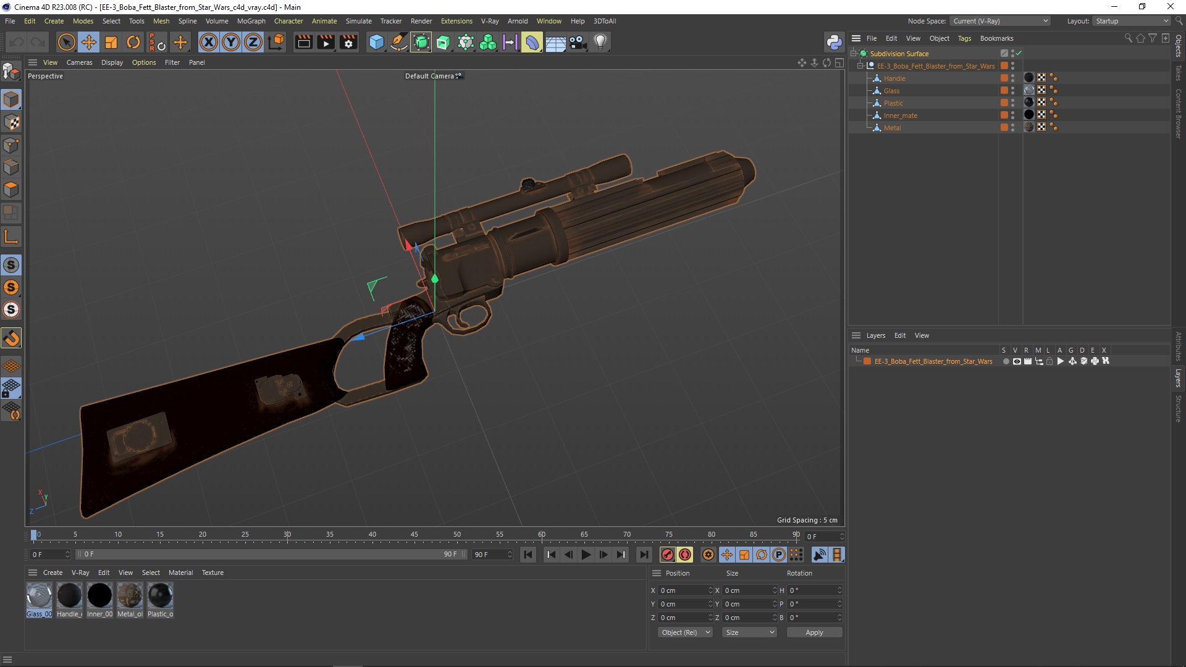Open the Node Space dropdown
Screen dimensions: 1186x667
tap(999, 21)
